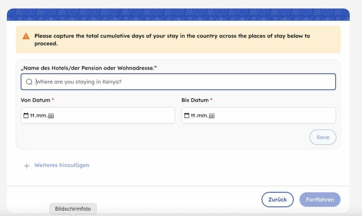The image size is (362, 216).
Task: Focus the 'Where are you staying in Kenya?' field
Action: tap(184, 82)
